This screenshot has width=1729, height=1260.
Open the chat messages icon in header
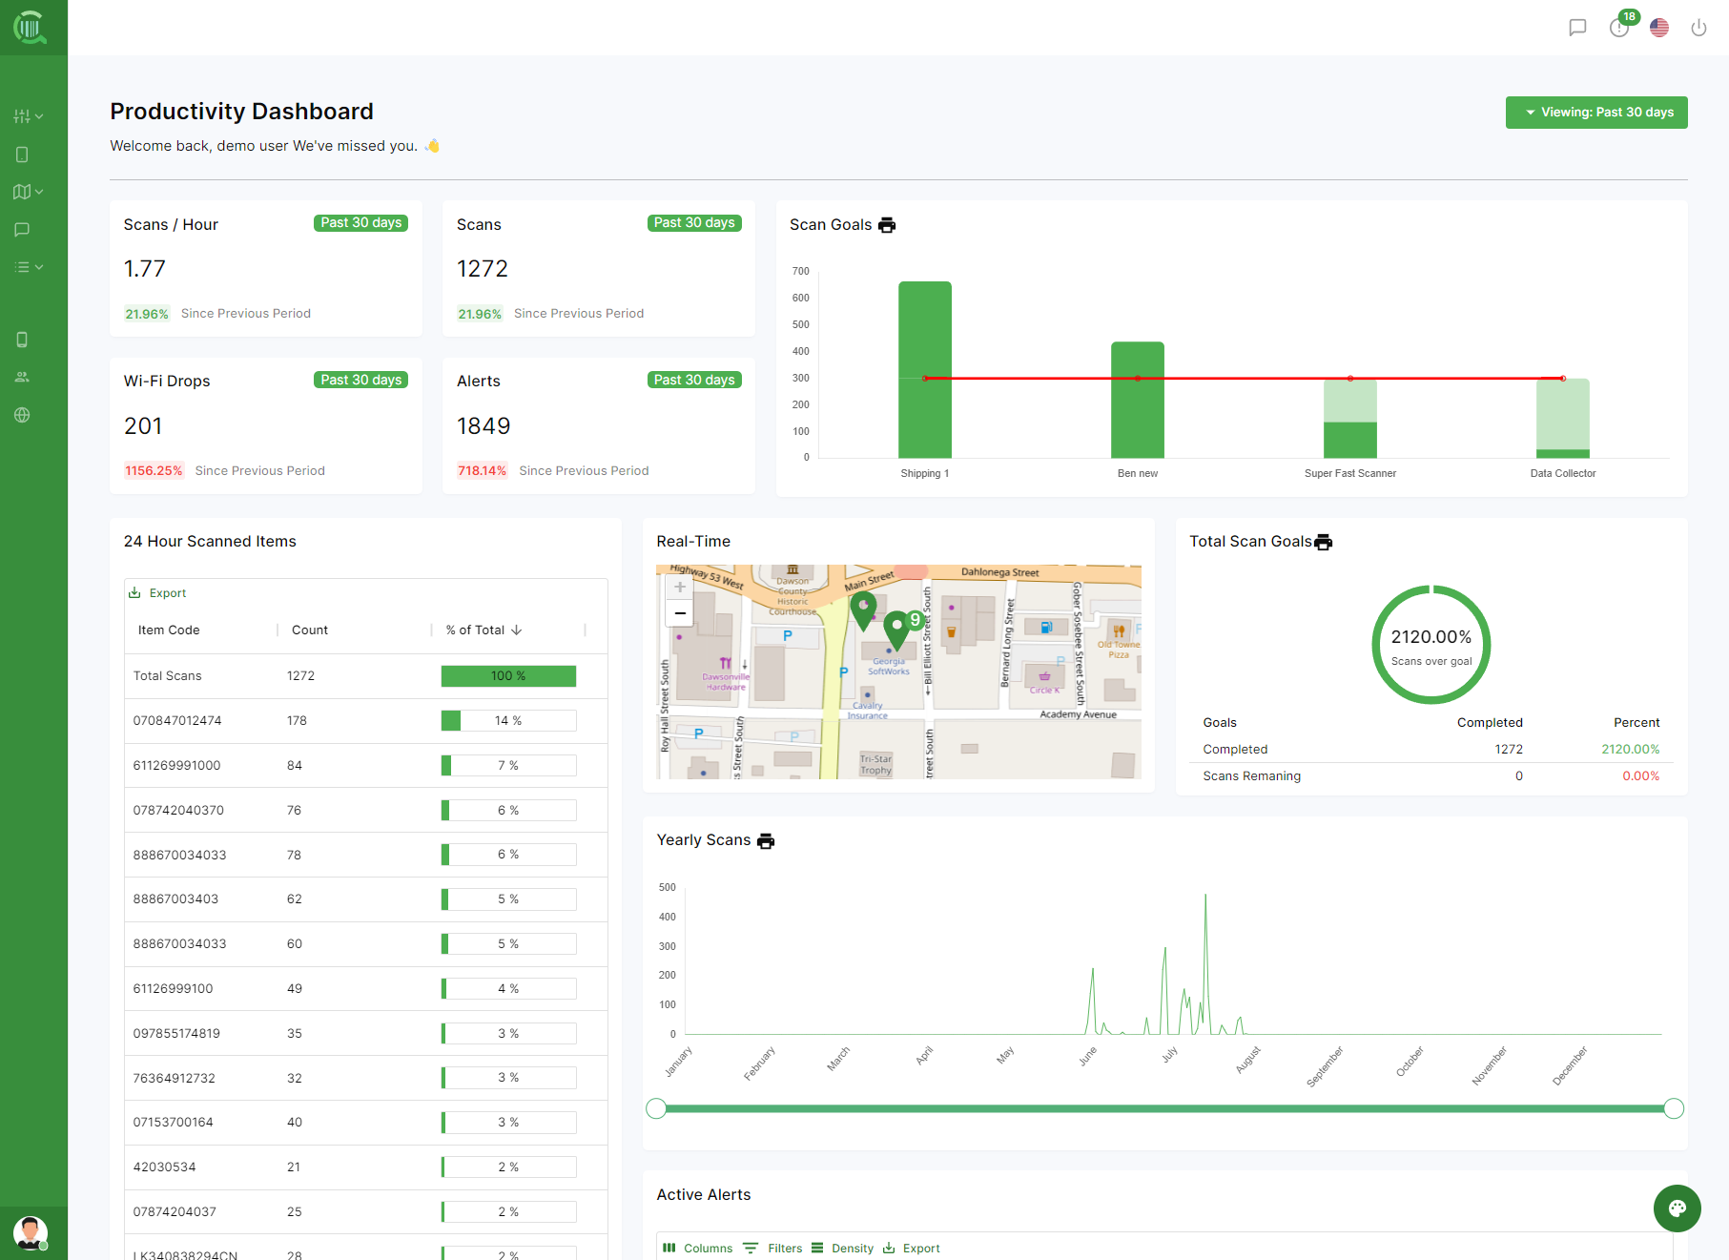coord(1577,28)
